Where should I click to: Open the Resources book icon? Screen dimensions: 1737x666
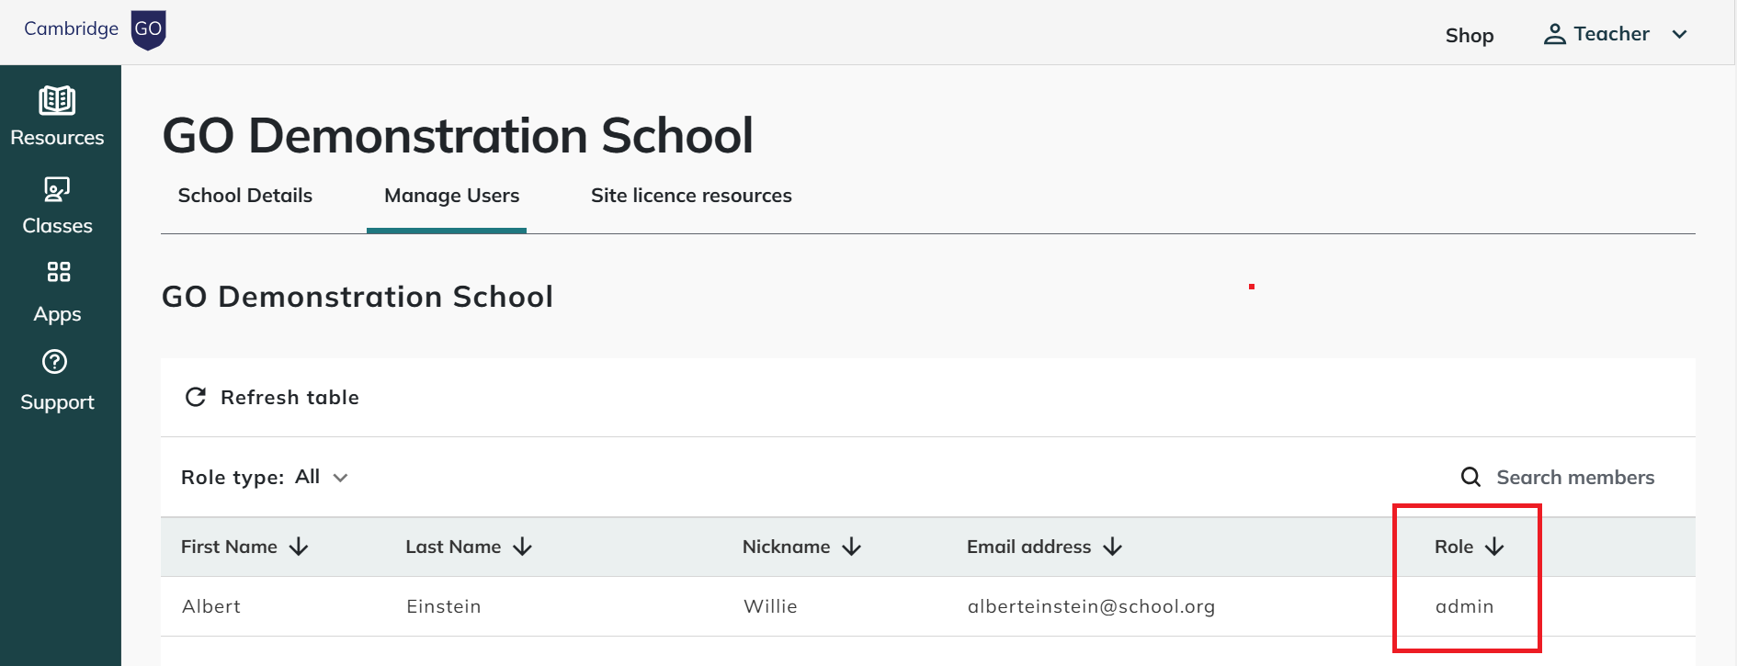pyautogui.click(x=57, y=100)
